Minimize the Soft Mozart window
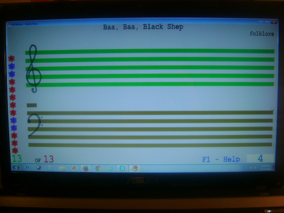Viewport: 284px width, 213px height. (x=260, y=22)
